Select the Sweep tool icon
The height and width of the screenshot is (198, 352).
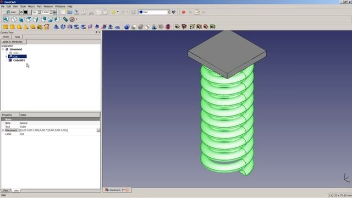(x=104, y=27)
